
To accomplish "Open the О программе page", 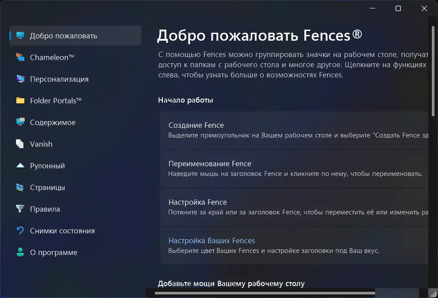I will (x=75, y=252).
